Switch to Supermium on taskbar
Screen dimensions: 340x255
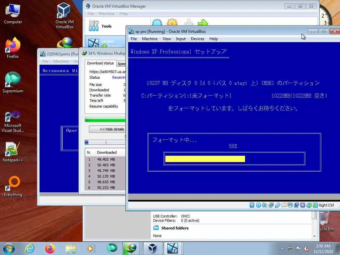pos(112,248)
